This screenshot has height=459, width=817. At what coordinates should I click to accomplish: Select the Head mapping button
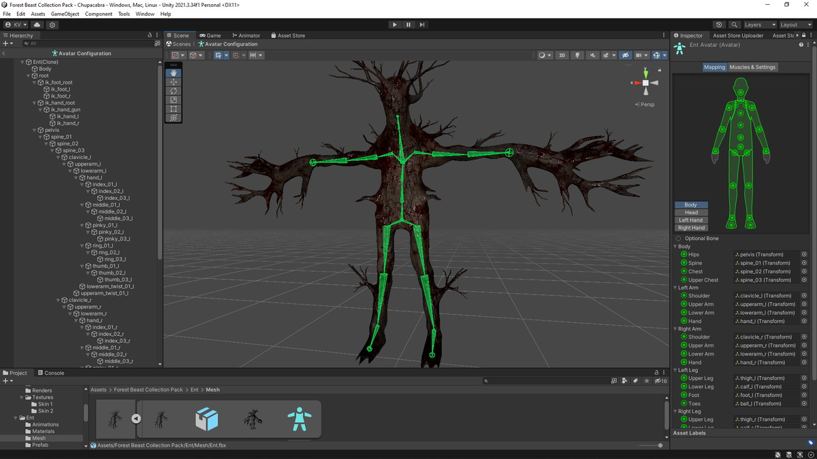[x=691, y=212]
